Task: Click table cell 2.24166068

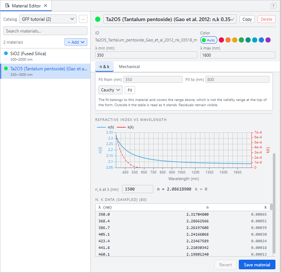Action: (197, 234)
